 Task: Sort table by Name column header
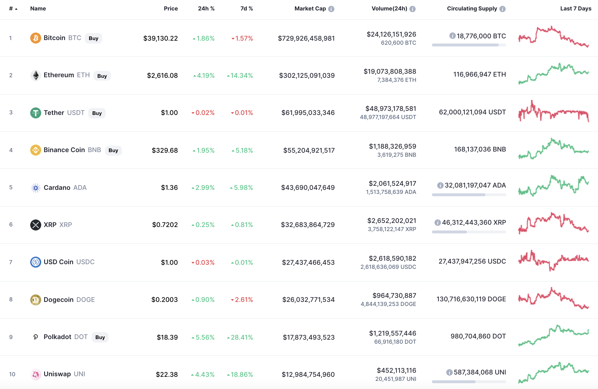(x=38, y=9)
